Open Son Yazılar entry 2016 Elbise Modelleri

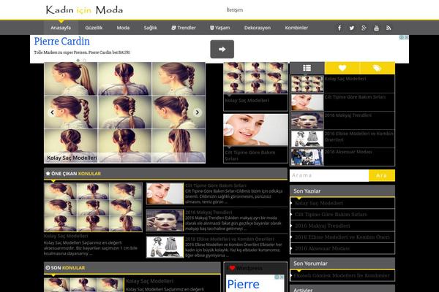pyautogui.click(x=342, y=237)
